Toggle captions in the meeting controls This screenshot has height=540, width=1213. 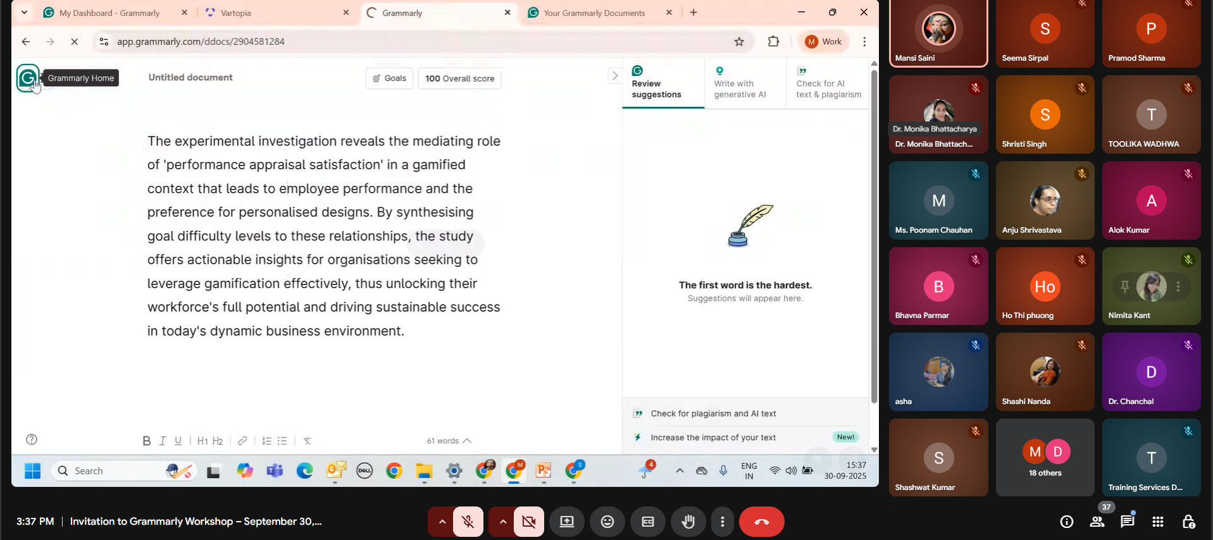tap(648, 522)
